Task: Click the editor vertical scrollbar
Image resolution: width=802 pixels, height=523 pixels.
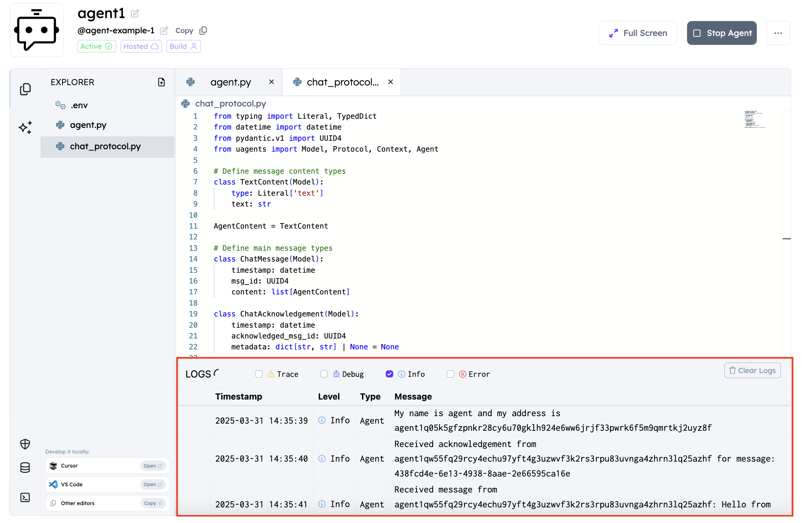Action: 786,234
